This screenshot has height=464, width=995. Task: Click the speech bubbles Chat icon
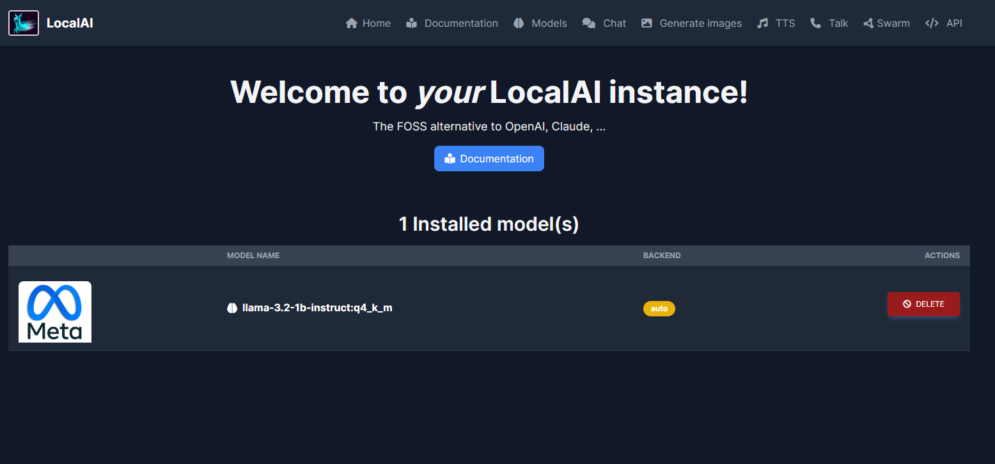coord(589,23)
